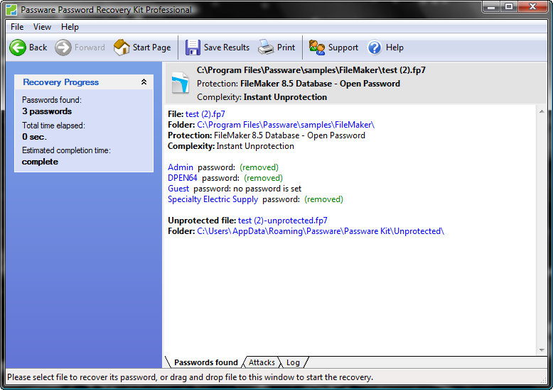Image resolution: width=553 pixels, height=390 pixels.
Task: Open the test (2)-unprotected.fp7 link
Action: (x=282, y=221)
